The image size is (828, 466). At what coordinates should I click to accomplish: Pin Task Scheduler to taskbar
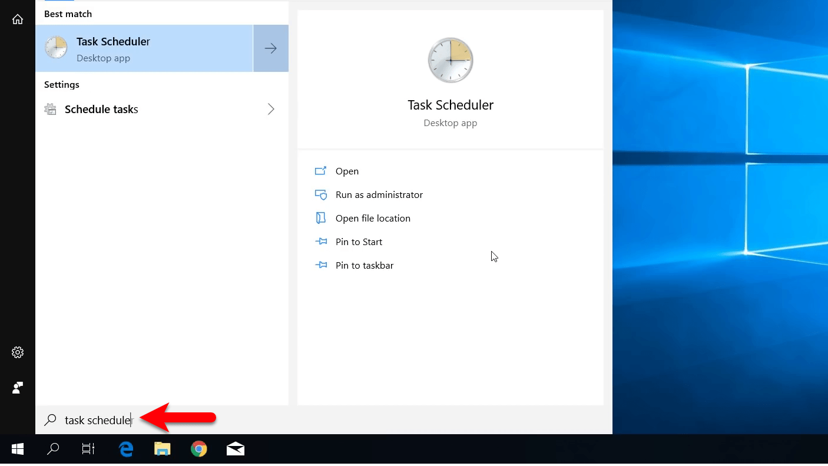pyautogui.click(x=365, y=266)
